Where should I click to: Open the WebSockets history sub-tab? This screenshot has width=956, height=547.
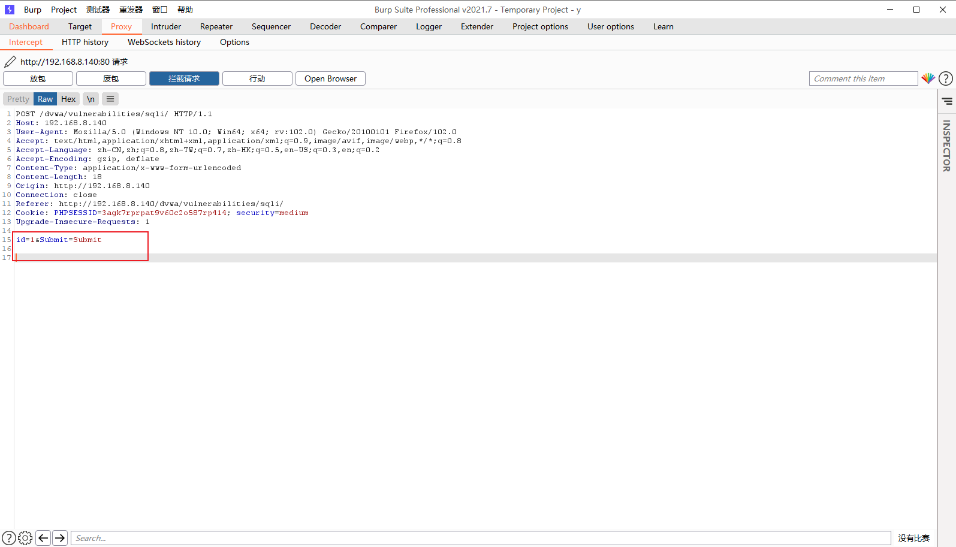164,42
